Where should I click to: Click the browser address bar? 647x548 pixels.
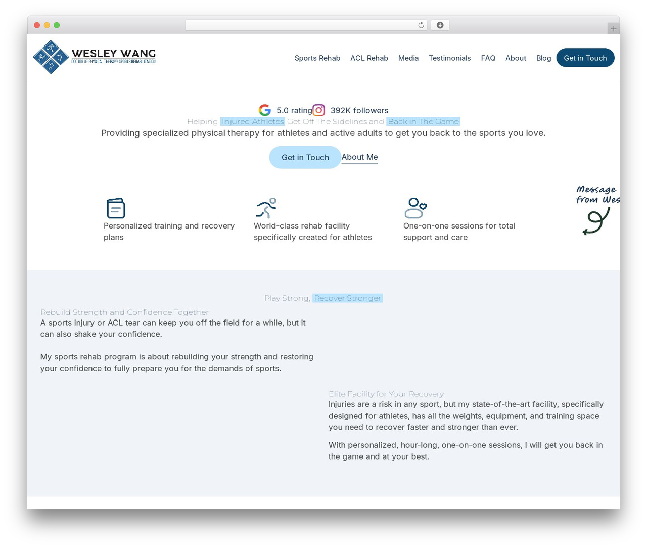pos(306,25)
